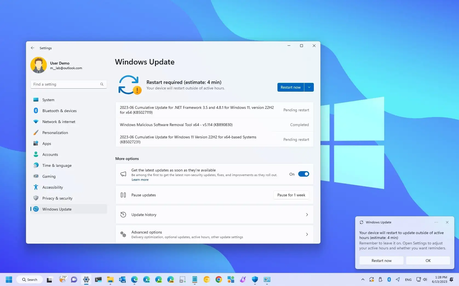Select the Accessibility icon in sidebar
Viewport: 459px width, 286px height.
pos(36,187)
